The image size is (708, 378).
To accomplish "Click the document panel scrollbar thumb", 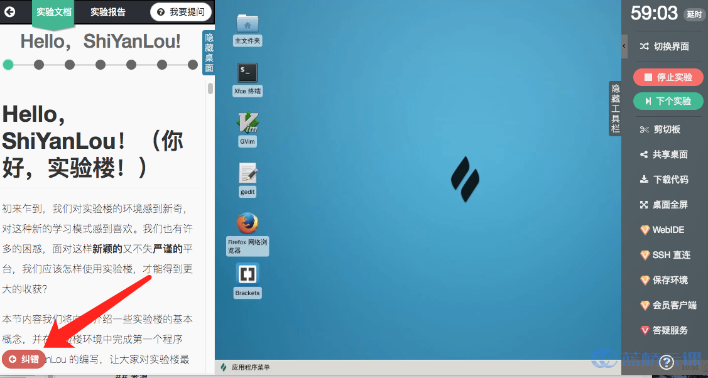I will 210,88.
